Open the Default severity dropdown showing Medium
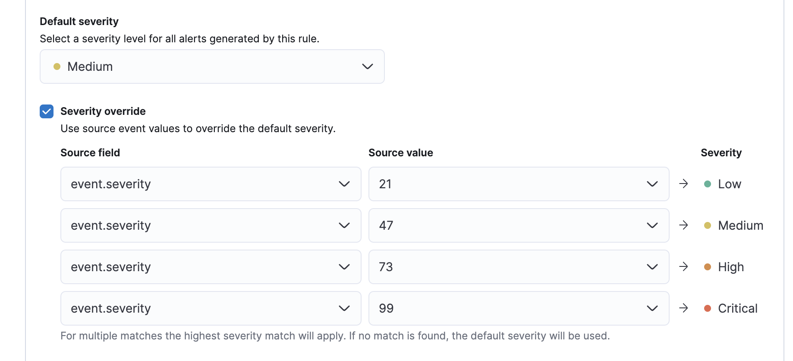The width and height of the screenshot is (793, 361). coord(211,66)
